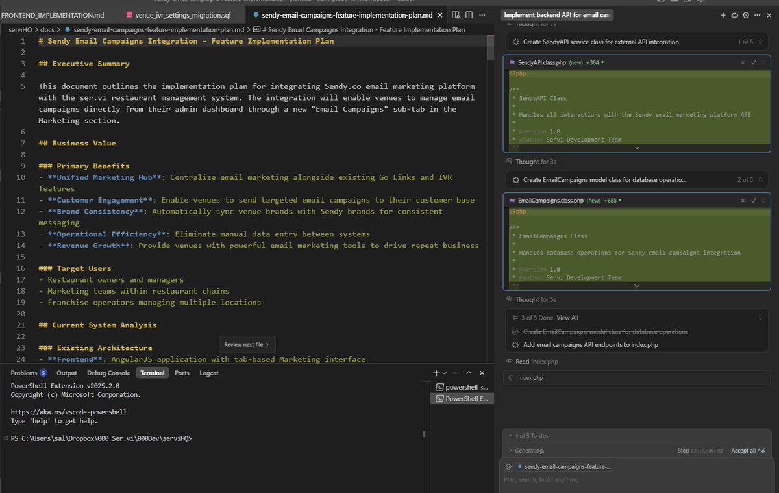Close the terminal panel
Image resolution: width=779 pixels, height=493 pixels.
pyautogui.click(x=482, y=373)
